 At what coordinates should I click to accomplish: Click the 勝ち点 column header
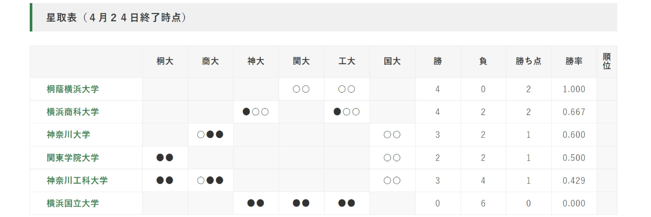click(528, 61)
